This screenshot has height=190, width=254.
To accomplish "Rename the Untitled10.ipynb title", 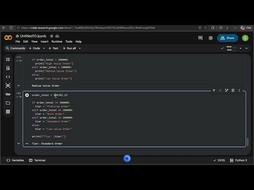I will click(33, 36).
